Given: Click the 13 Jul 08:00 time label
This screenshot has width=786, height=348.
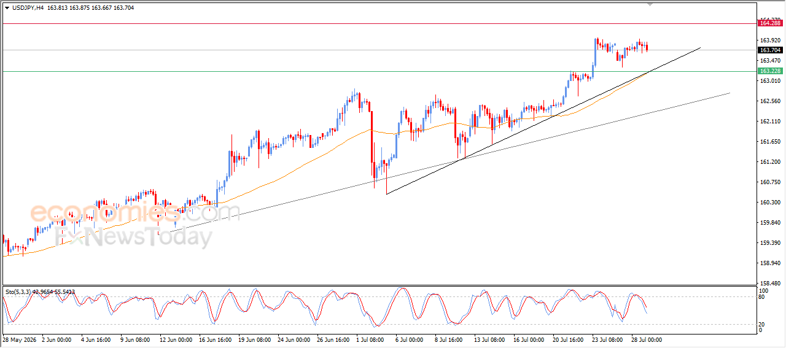Looking at the screenshot, I should tap(489, 339).
